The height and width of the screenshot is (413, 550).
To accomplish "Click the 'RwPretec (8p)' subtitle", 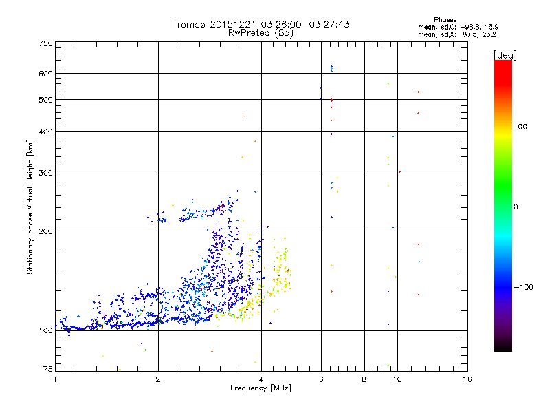I will point(261,33).
